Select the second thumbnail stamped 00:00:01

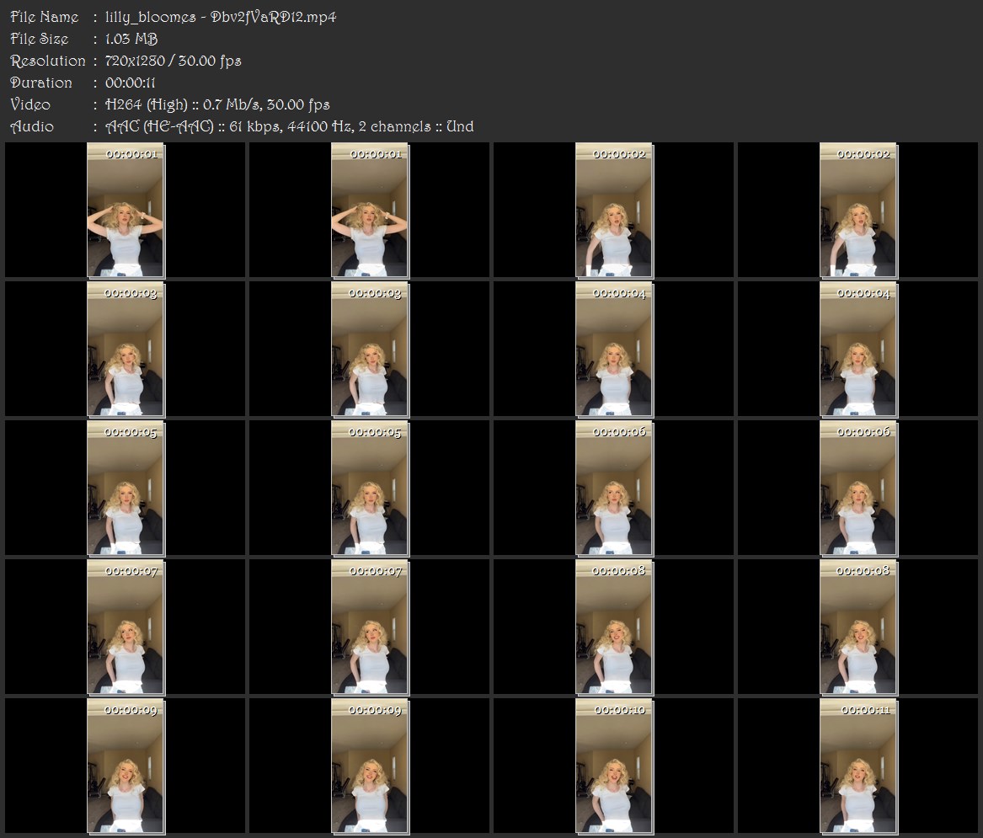[370, 210]
